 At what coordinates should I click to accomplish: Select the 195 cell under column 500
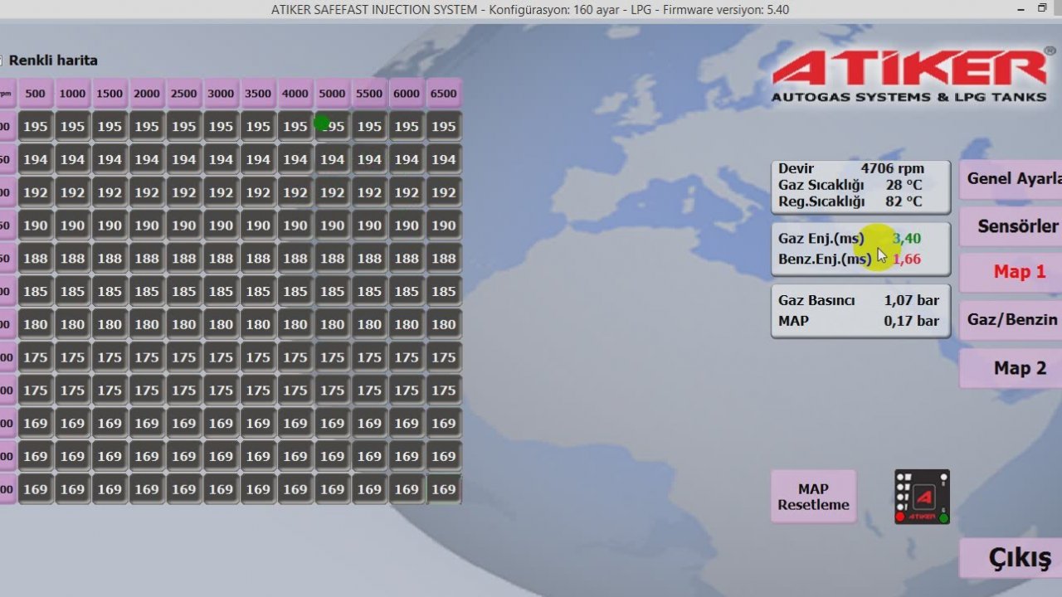click(36, 127)
